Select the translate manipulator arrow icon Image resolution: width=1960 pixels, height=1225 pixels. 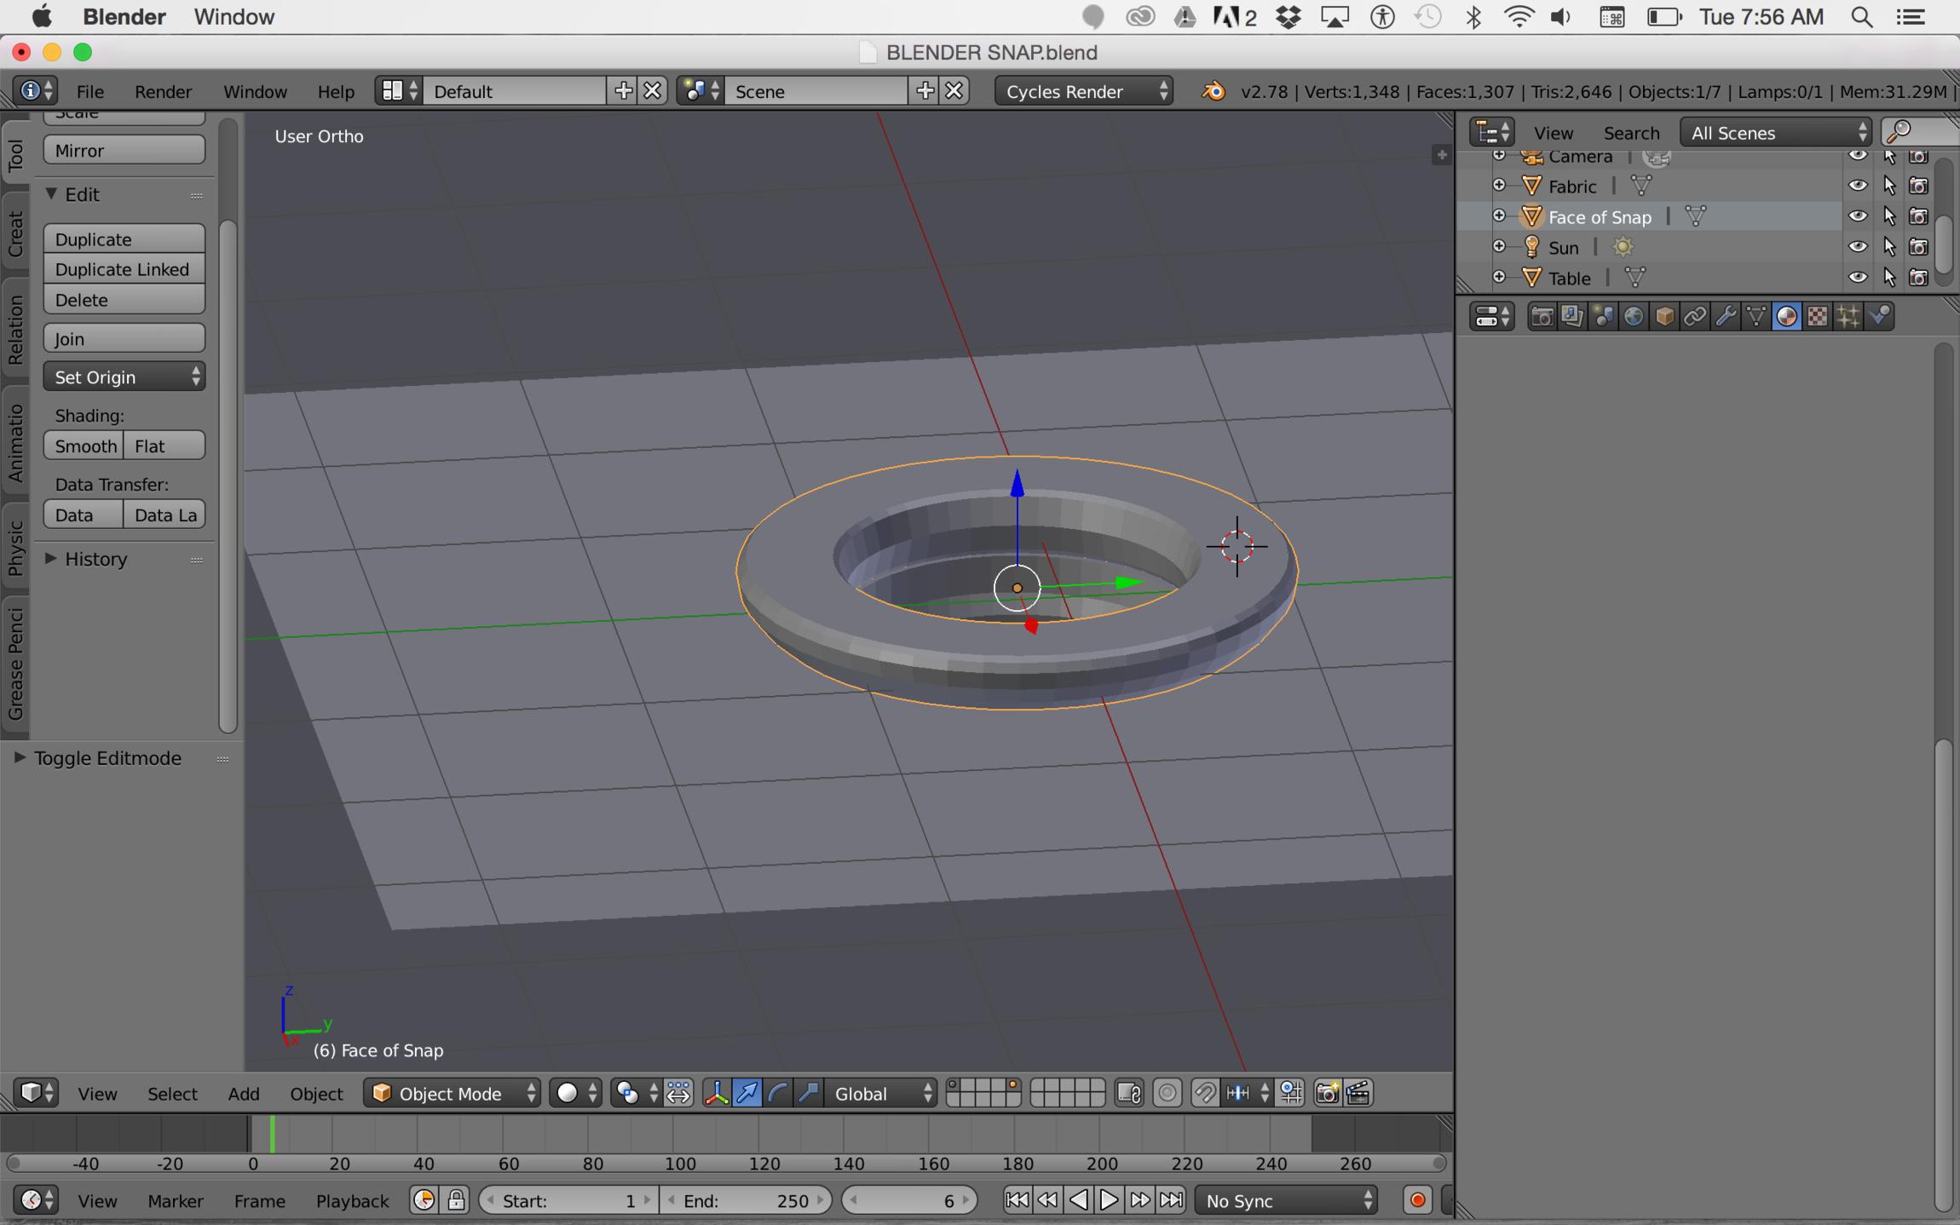click(747, 1093)
